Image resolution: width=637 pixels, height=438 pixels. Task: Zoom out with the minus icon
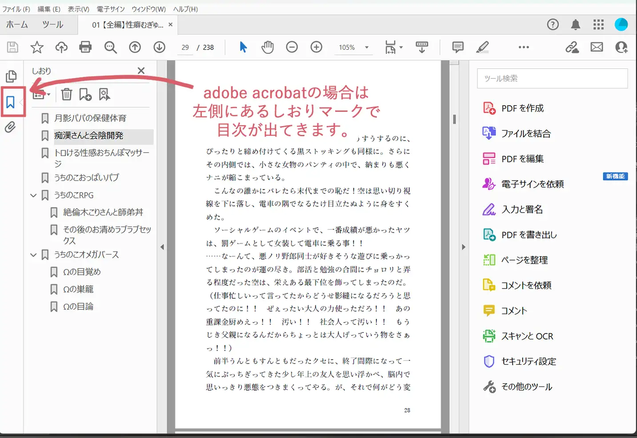pos(292,47)
